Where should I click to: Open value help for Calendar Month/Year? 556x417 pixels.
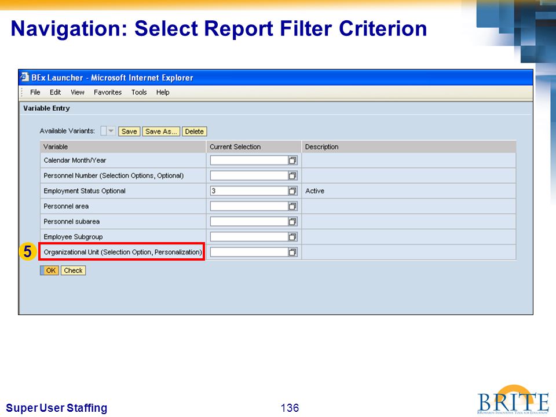click(x=292, y=160)
